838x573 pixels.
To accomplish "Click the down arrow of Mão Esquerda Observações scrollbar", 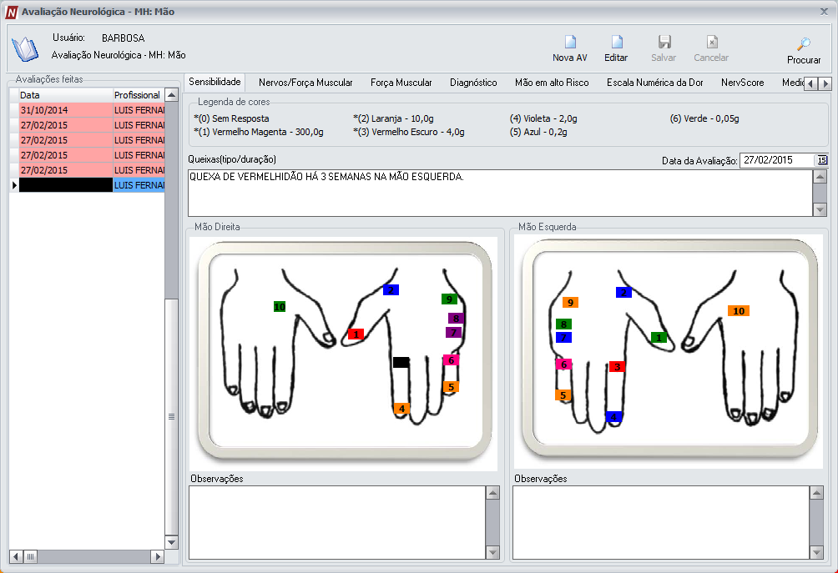I will (x=816, y=552).
